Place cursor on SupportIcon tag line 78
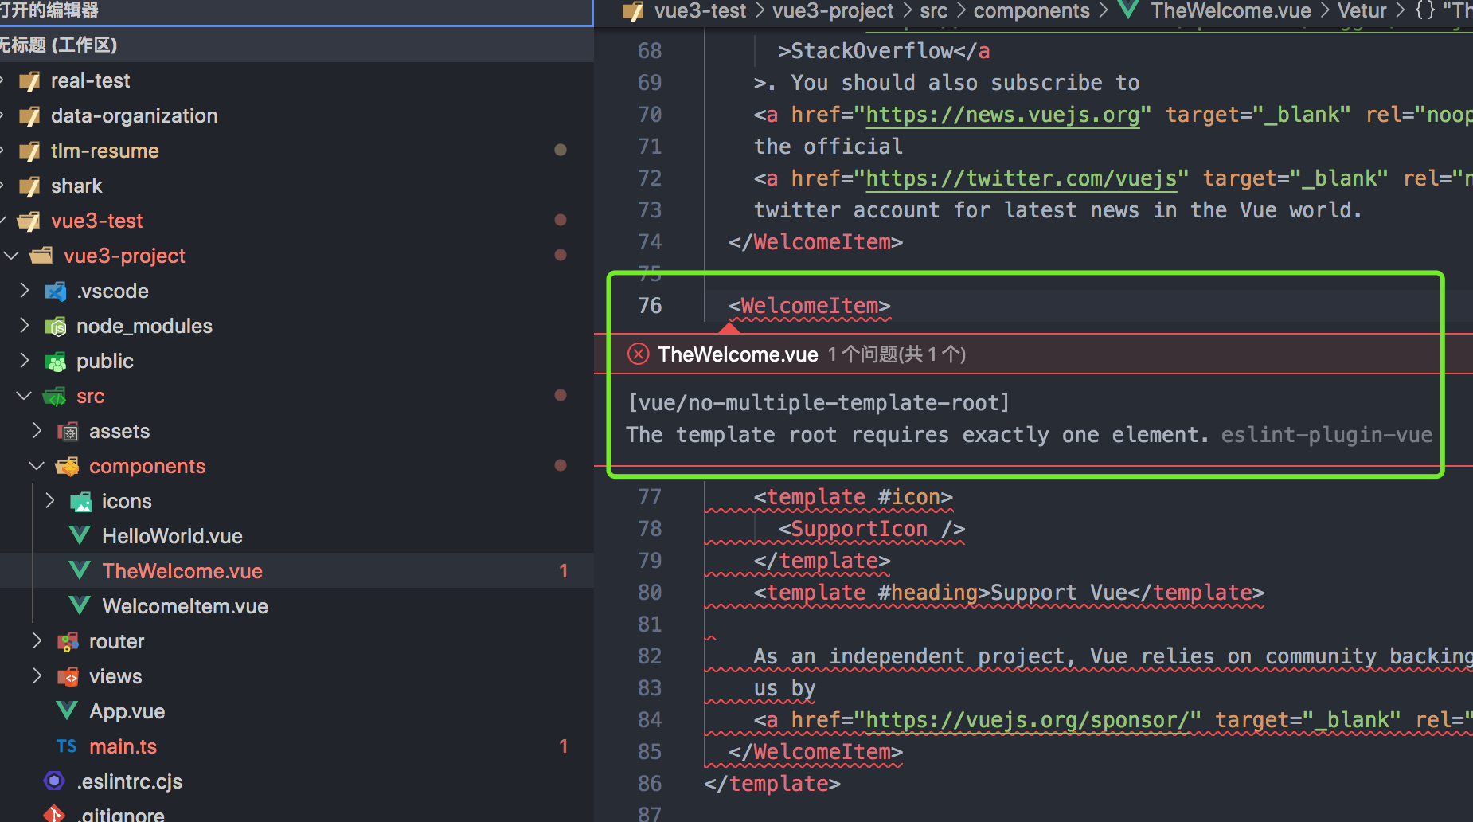The image size is (1473, 822). pos(872,529)
